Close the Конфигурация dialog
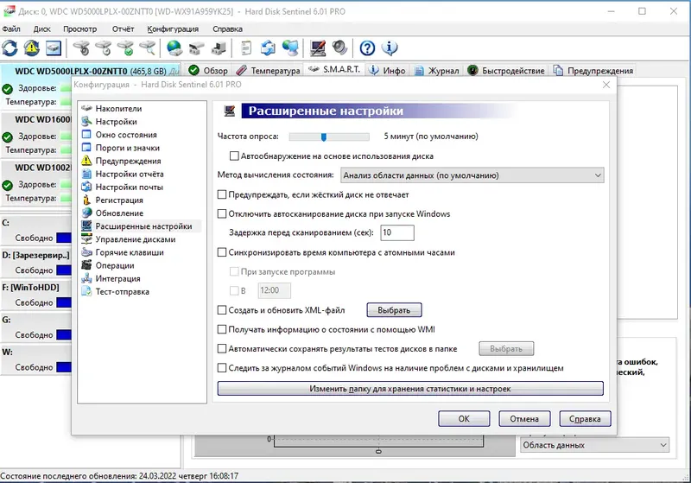The height and width of the screenshot is (483, 691). [x=606, y=85]
